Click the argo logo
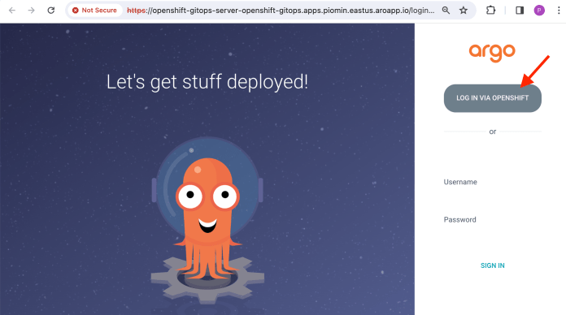The width and height of the screenshot is (566, 315). click(x=492, y=53)
